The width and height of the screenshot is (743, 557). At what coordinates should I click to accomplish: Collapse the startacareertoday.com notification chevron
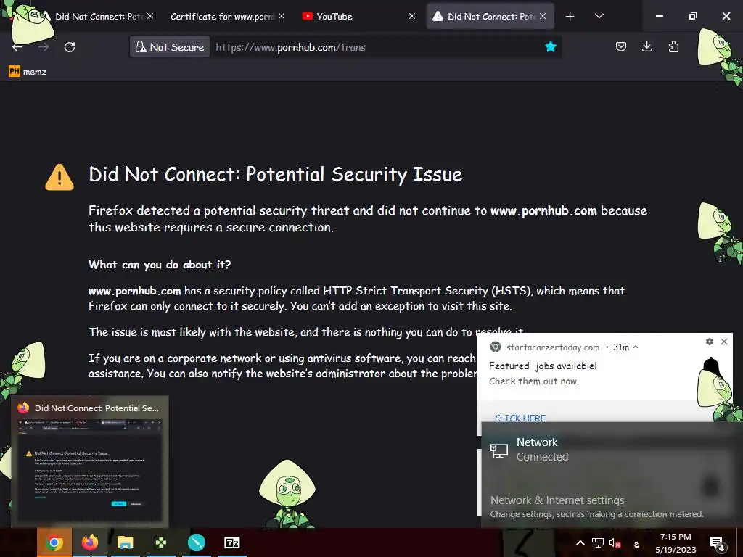(636, 347)
